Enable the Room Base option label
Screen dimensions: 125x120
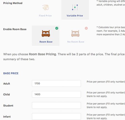46,42
